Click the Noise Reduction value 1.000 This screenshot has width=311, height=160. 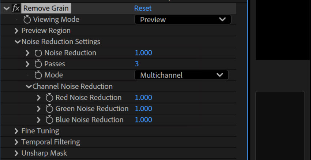(x=143, y=53)
